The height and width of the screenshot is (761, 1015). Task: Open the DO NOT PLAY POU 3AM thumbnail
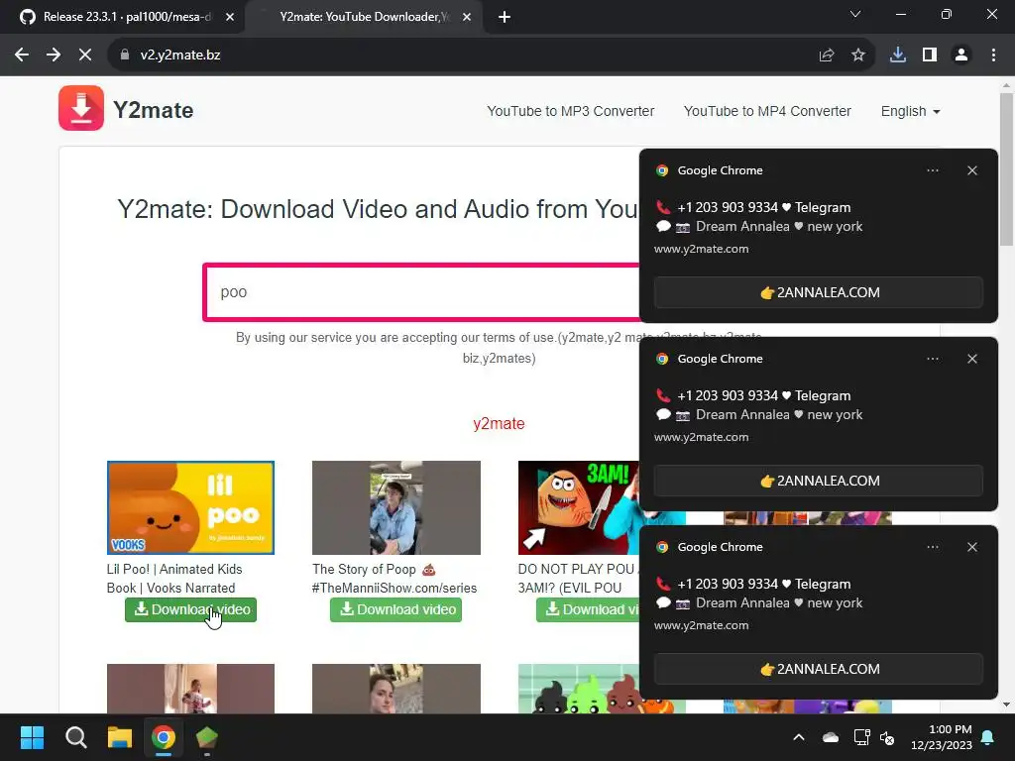point(578,507)
